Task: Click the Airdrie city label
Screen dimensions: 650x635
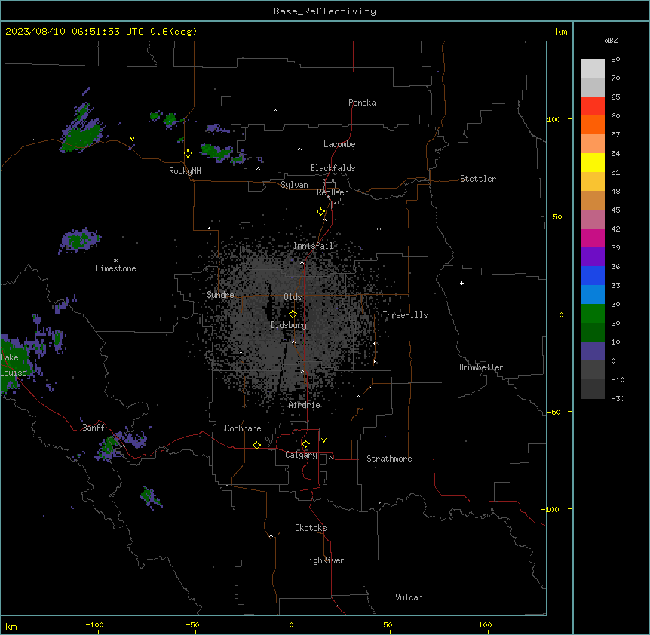Action: pyautogui.click(x=305, y=405)
